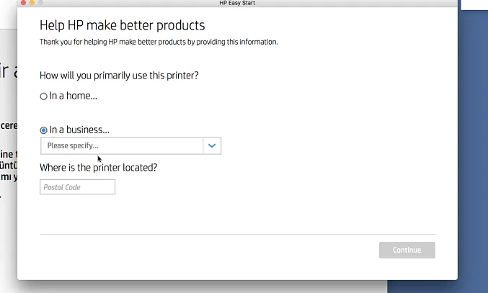Click the red close window button
488x293 pixels.
click(22, 3)
